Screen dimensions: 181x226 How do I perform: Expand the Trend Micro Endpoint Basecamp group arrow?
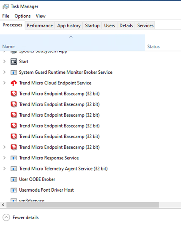tap(5, 147)
